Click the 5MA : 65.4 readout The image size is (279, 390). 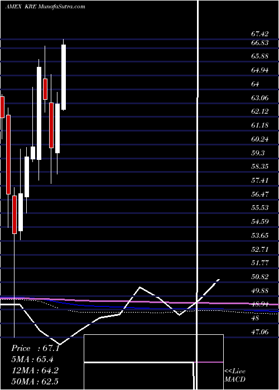[x=32, y=359]
